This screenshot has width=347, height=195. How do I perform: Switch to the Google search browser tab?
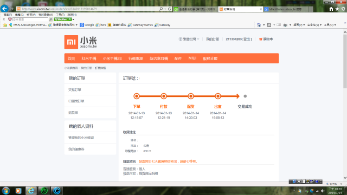(286, 9)
